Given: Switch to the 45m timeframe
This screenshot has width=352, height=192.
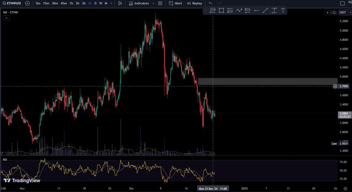Looking at the screenshot, I should [x=64, y=3].
